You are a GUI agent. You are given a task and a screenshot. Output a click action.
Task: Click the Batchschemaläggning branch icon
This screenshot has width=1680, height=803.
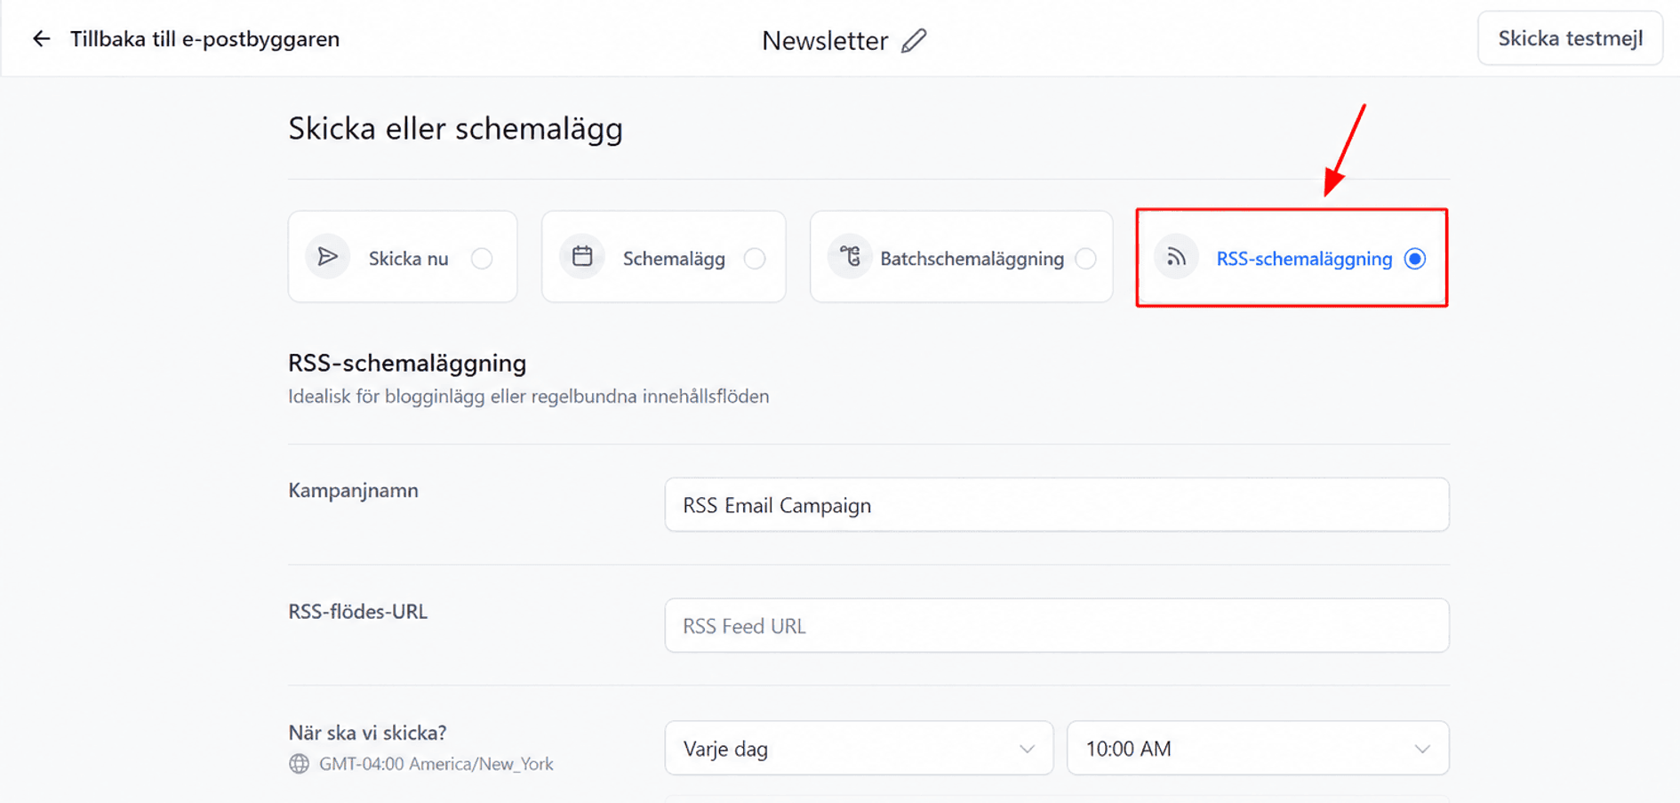pos(850,257)
